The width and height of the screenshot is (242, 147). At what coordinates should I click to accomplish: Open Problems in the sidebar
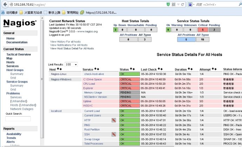pos(13,93)
